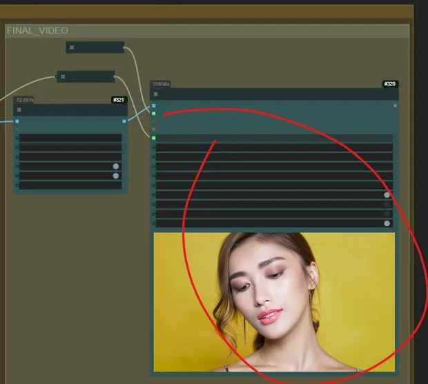
Task: Click the collapse icon on node #321 header
Action: click(x=19, y=110)
